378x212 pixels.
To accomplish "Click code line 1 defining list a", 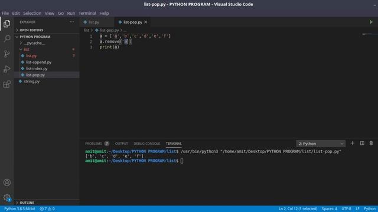I will pos(135,36).
